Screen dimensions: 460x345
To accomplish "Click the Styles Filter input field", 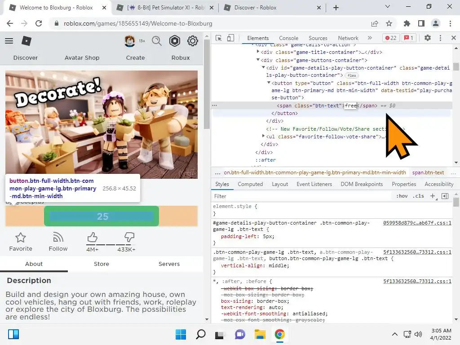I will point(302,196).
